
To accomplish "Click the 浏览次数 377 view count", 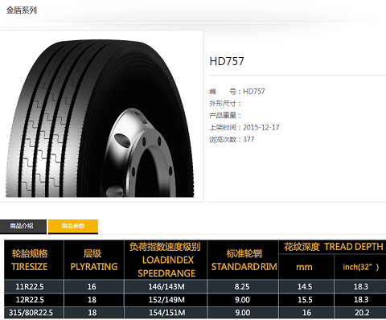I will 232,139.
